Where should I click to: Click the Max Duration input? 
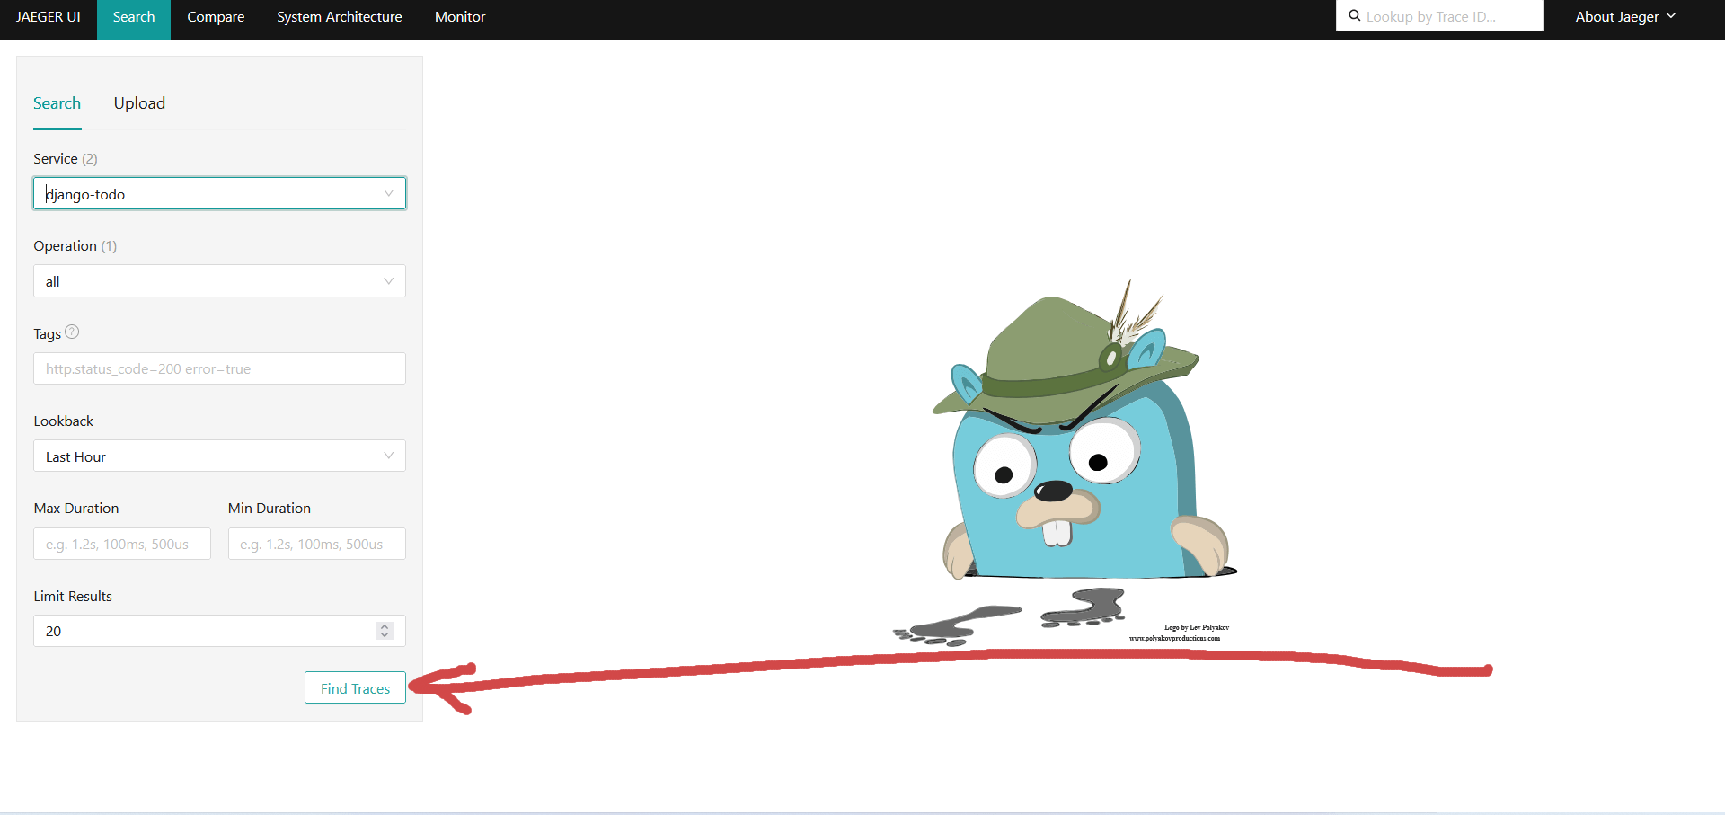click(x=122, y=544)
